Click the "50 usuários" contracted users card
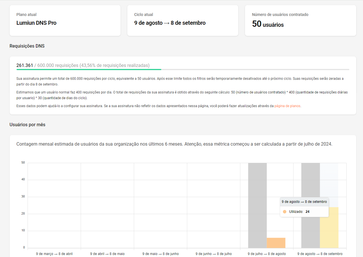Screen dimensions: 363x257 click(x=300, y=21)
